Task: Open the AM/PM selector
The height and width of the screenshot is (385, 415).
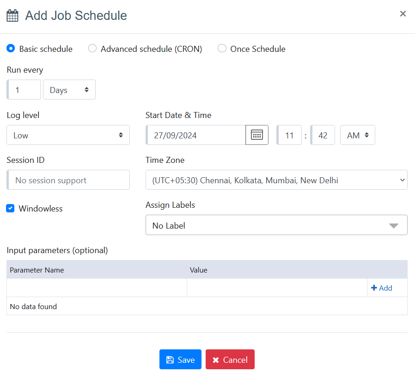Action: (357, 135)
